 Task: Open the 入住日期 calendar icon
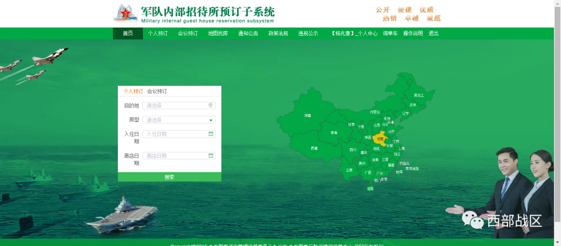tap(210, 134)
